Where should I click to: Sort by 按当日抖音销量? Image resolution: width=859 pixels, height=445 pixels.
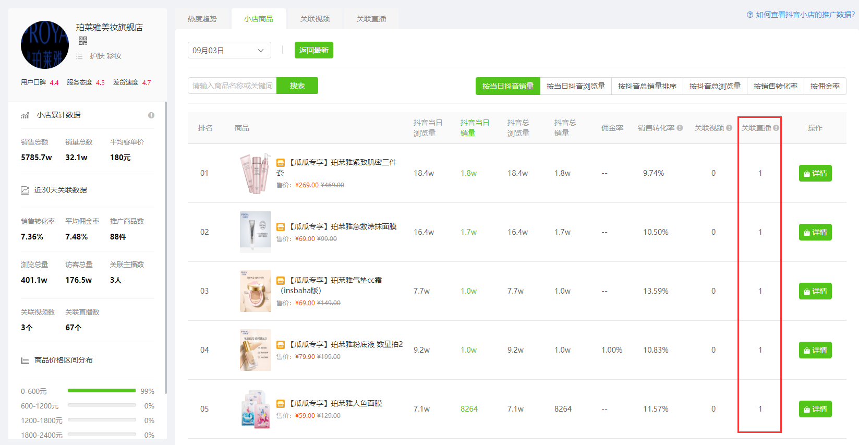(508, 86)
